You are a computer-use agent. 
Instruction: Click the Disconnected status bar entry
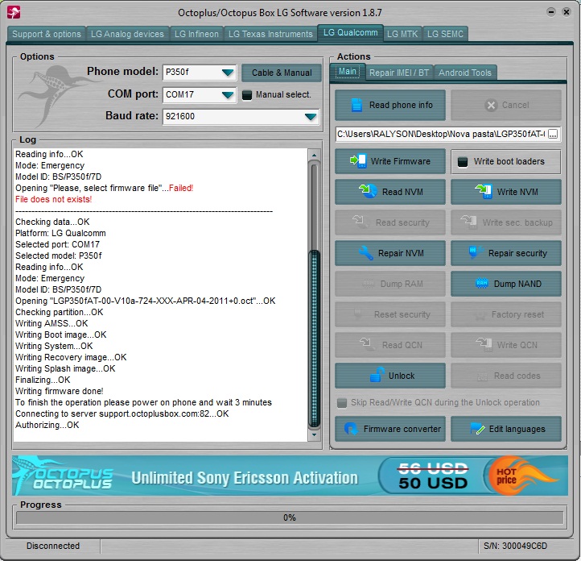pyautogui.click(x=53, y=546)
